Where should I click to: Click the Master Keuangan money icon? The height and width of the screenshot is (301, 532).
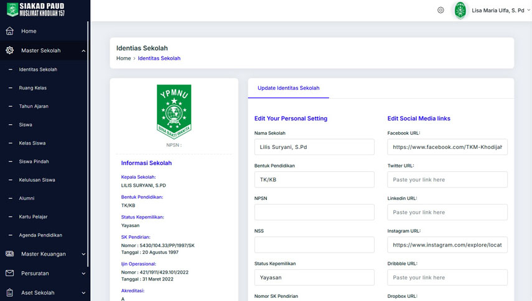(x=9, y=254)
